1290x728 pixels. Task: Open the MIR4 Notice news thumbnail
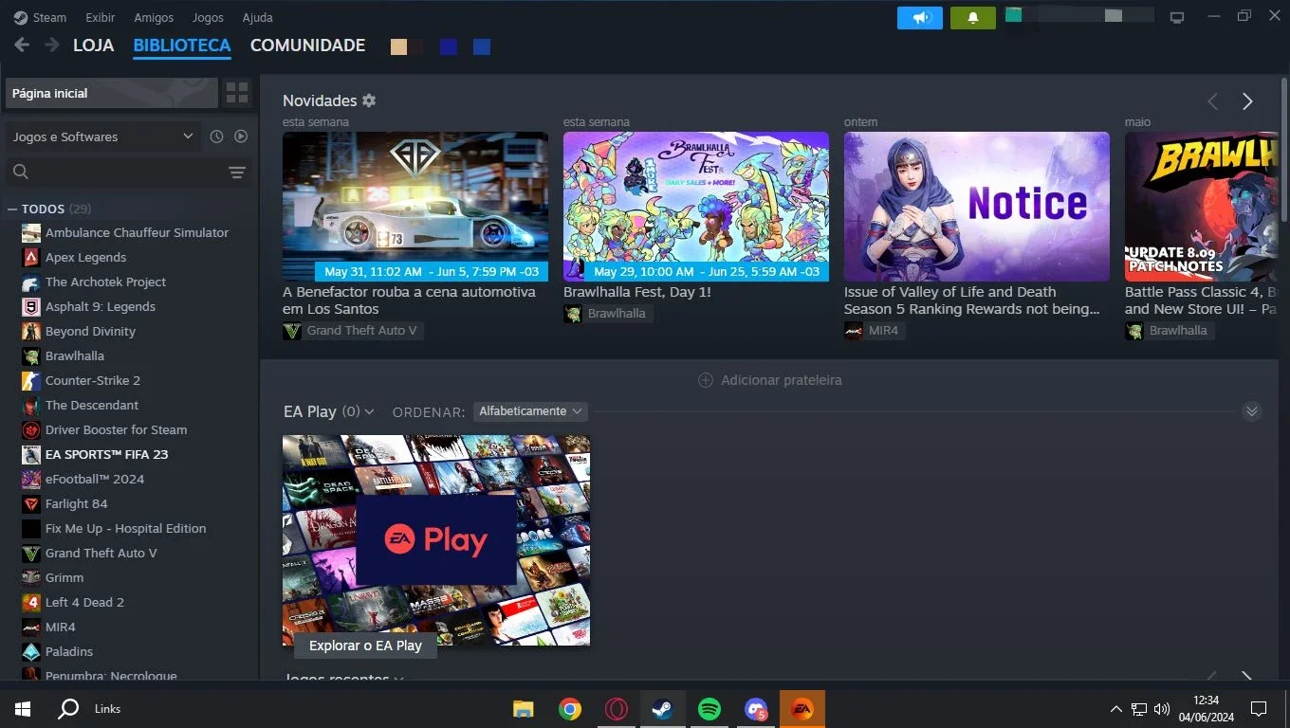(977, 207)
